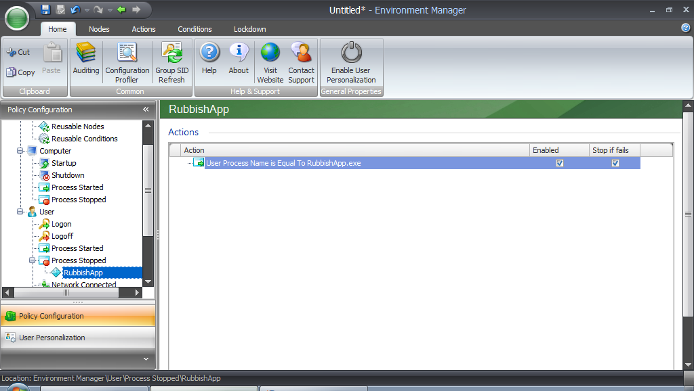The image size is (694, 391).
Task: Select Process Stopped under Computer
Action: tap(79, 200)
